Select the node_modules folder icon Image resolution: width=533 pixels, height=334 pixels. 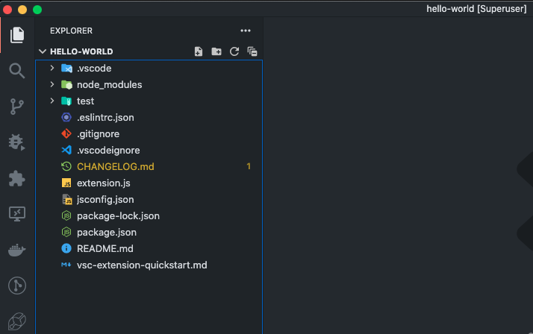[x=66, y=85]
